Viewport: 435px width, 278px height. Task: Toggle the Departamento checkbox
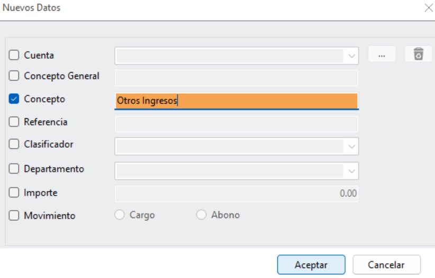pos(14,168)
